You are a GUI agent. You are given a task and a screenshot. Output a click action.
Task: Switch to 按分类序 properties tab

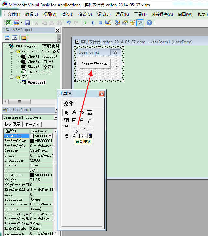tap(32, 125)
